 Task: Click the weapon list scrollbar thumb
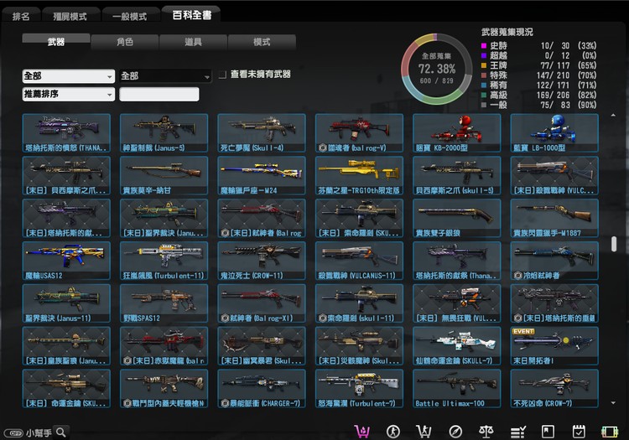click(613, 244)
